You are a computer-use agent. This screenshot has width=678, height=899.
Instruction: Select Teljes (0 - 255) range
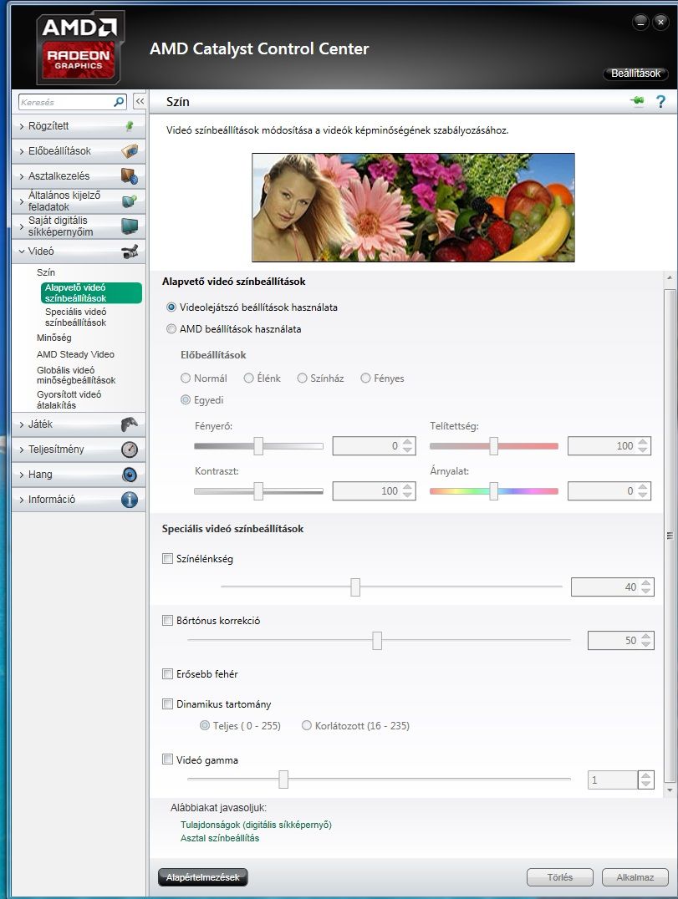point(204,726)
